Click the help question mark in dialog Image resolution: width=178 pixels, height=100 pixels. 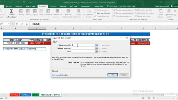click(x=121, y=38)
